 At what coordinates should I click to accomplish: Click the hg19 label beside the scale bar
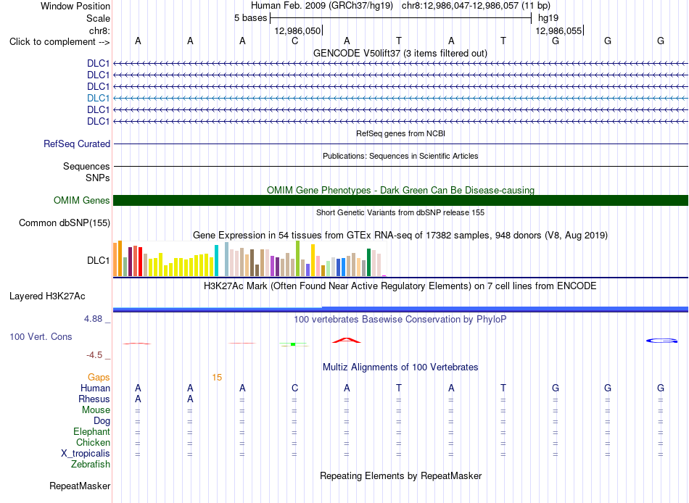click(548, 18)
